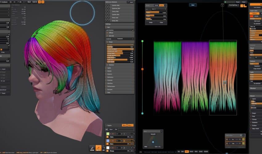Screen dimensions: 262x154
Task: Toggle second checkbox of Body_Mat row
Action: [109, 21]
